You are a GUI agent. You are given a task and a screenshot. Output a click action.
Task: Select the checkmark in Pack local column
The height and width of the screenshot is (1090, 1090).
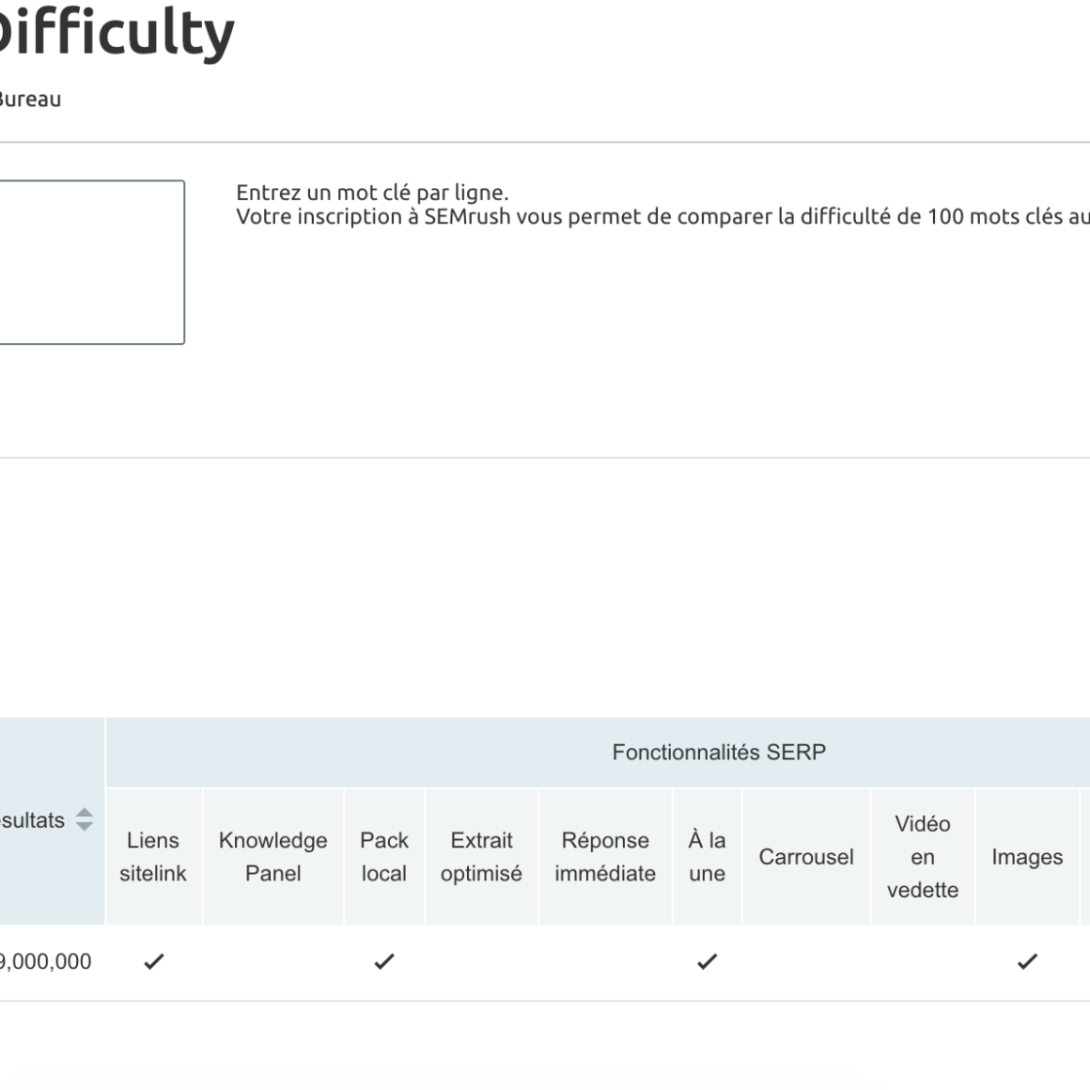383,961
